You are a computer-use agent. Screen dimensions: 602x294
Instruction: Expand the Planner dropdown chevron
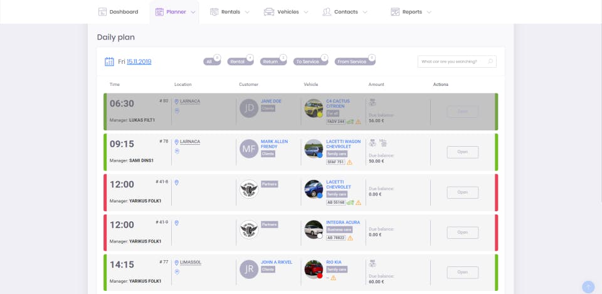pos(193,13)
